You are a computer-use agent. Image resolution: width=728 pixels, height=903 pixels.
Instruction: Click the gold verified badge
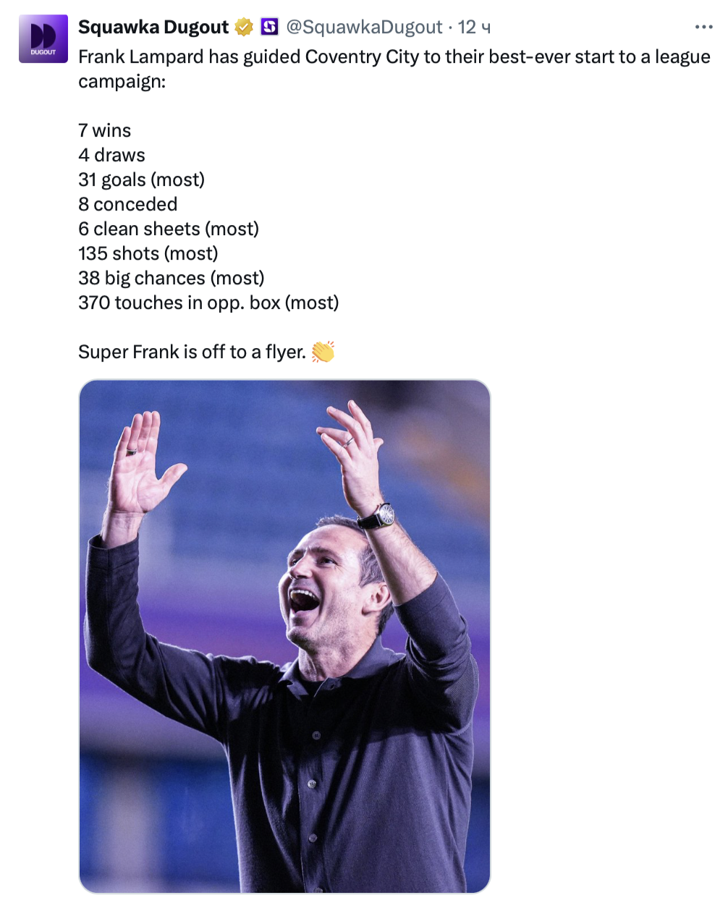click(244, 27)
